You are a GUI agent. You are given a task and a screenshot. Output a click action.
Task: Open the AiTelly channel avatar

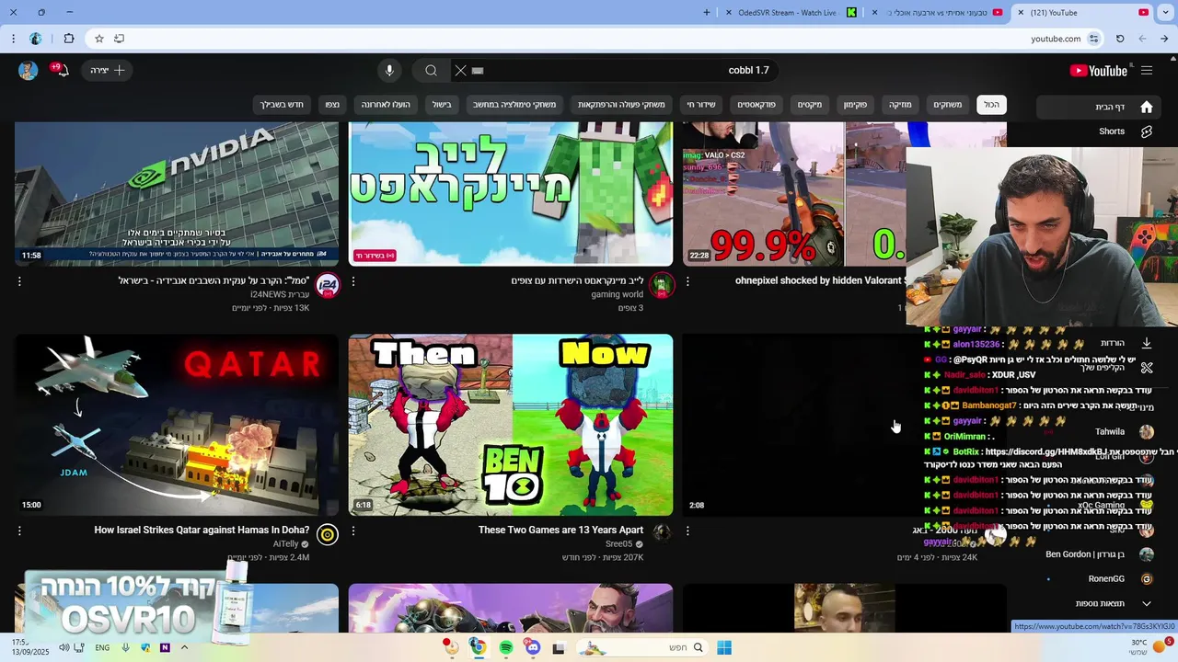[328, 534]
